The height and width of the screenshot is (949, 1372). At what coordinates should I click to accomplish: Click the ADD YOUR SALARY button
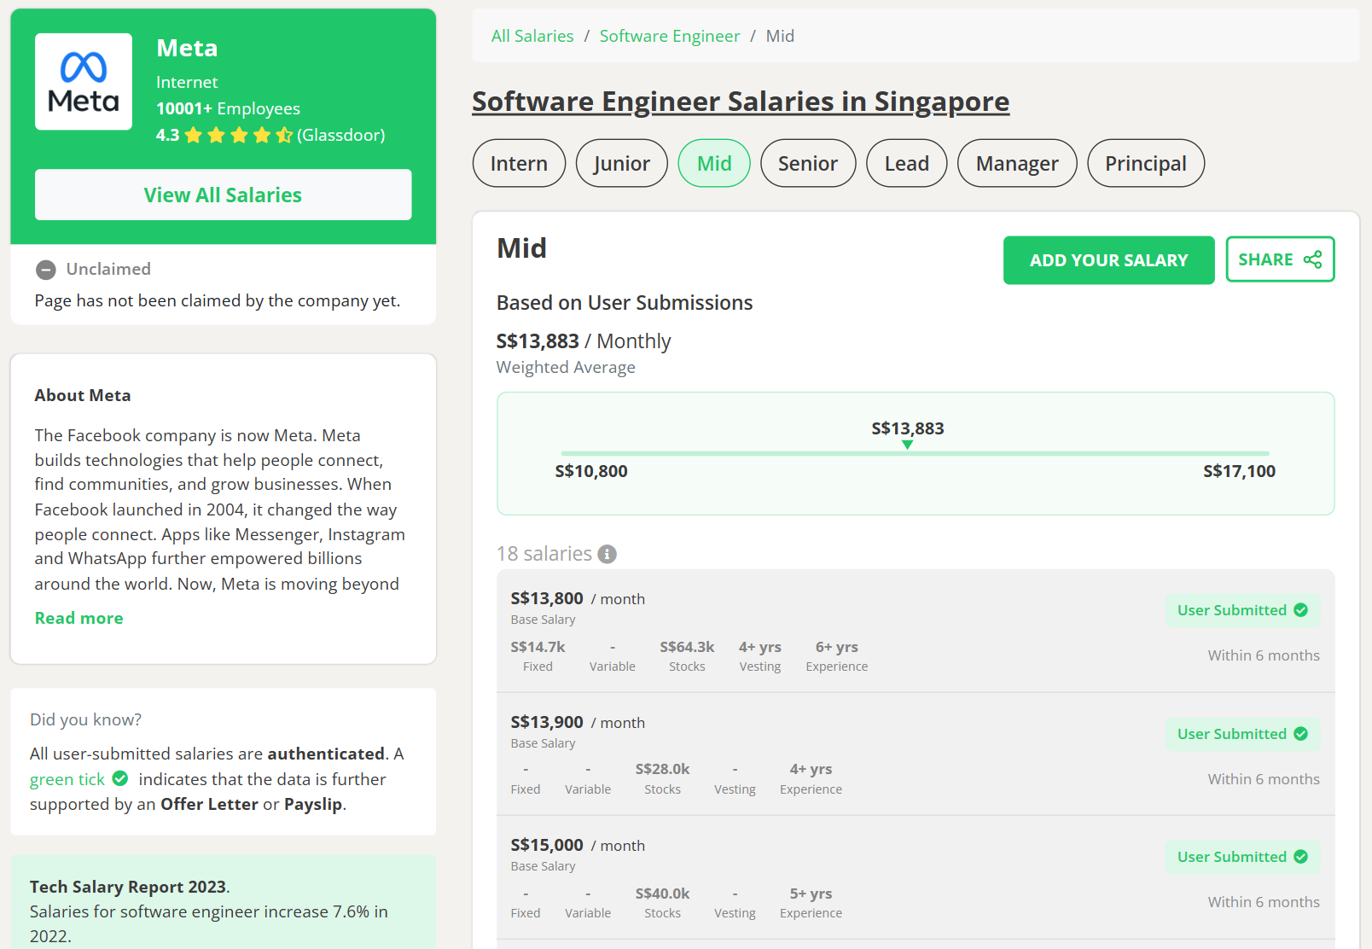[1107, 259]
